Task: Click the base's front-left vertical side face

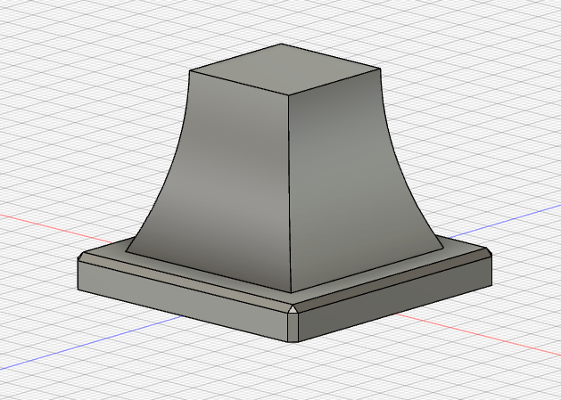Action: click(x=178, y=301)
